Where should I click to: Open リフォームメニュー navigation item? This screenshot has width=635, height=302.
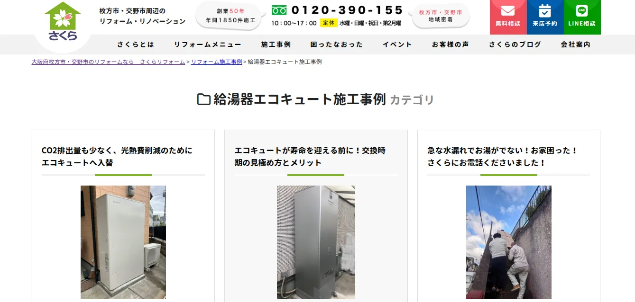click(x=207, y=44)
